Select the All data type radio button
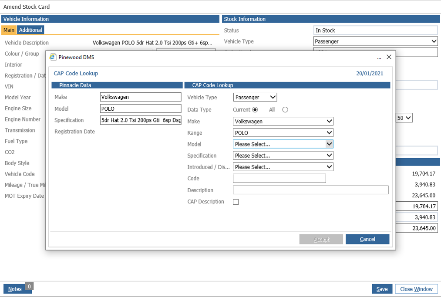This screenshot has width=441, height=298. [x=285, y=110]
